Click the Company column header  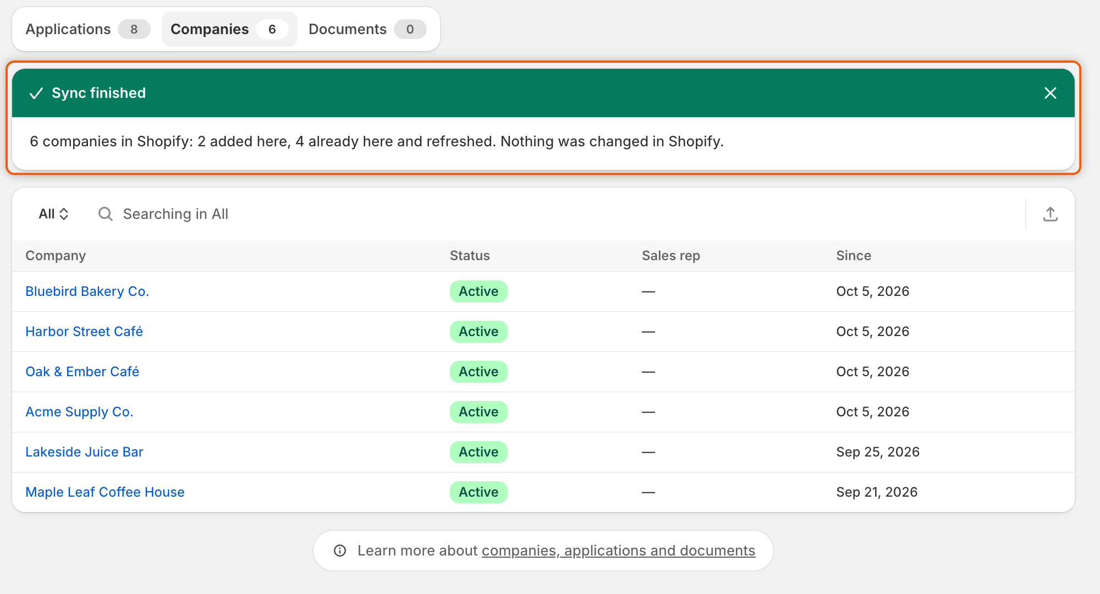[x=56, y=256]
